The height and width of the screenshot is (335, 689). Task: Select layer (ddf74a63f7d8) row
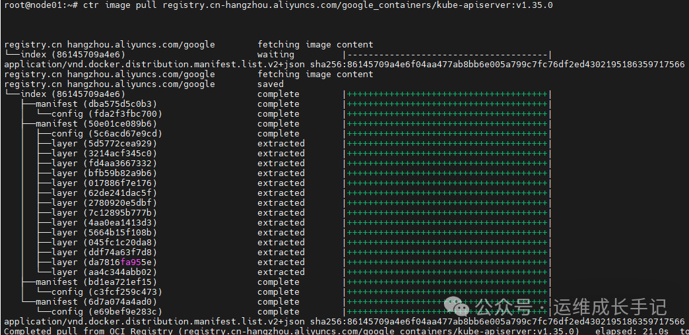point(294,252)
